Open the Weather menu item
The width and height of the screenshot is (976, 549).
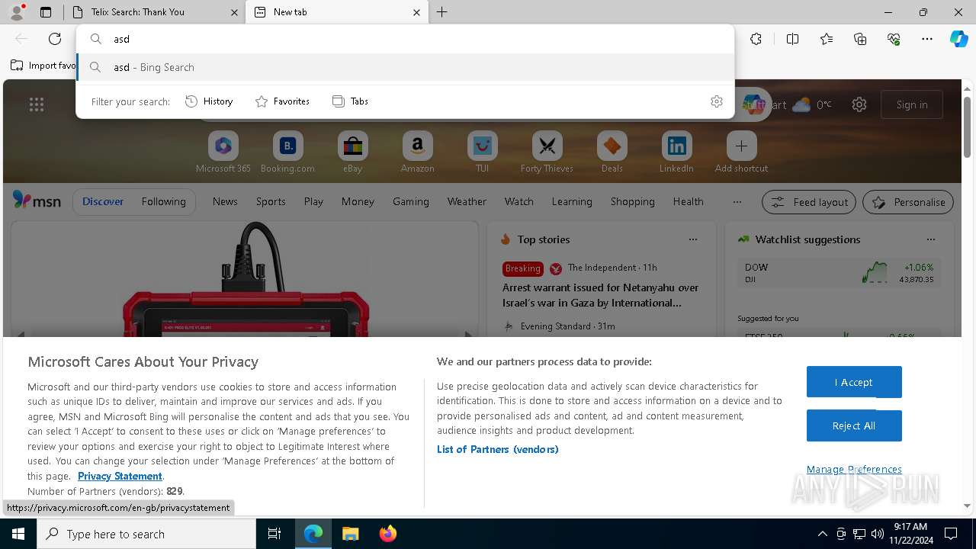click(467, 201)
